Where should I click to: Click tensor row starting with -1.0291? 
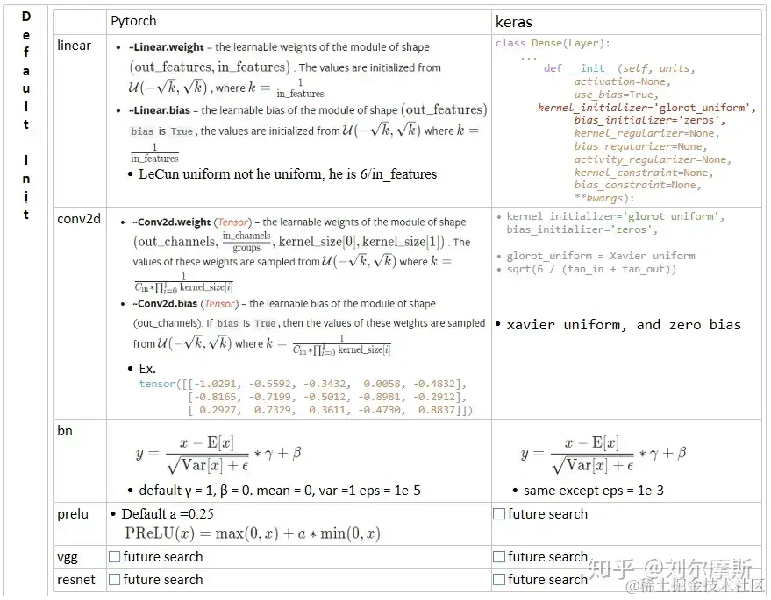303,384
